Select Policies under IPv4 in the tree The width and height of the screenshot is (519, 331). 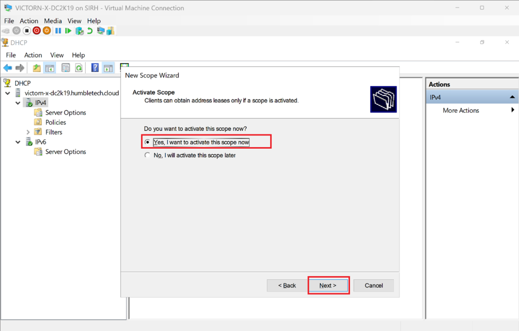point(55,122)
